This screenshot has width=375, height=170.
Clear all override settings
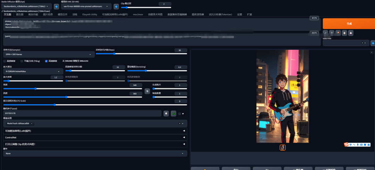180,124
